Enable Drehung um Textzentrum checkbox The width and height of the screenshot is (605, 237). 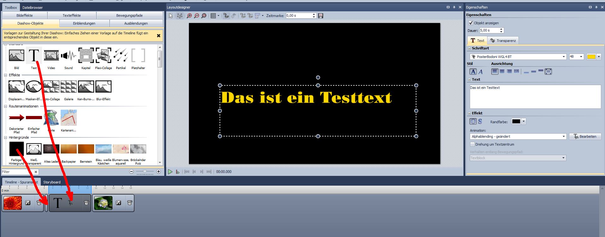[473, 144]
